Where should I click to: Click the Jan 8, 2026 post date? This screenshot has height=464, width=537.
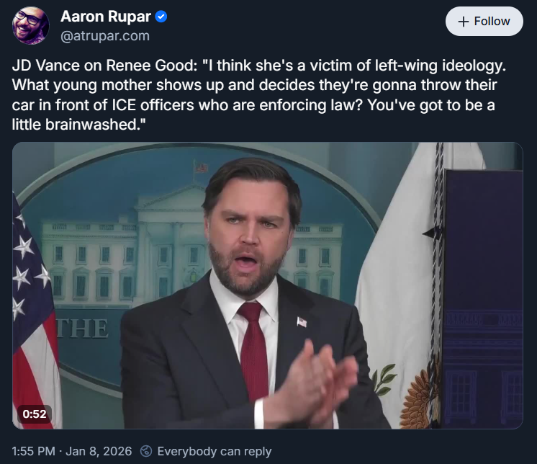(99, 452)
